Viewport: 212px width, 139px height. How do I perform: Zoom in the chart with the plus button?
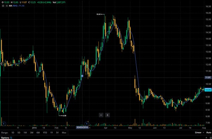tap(107, 115)
